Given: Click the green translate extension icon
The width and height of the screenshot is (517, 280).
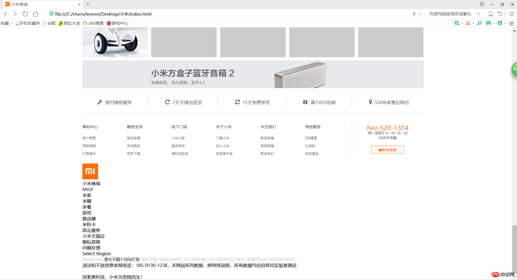Looking at the screenshot, I should [x=457, y=23].
